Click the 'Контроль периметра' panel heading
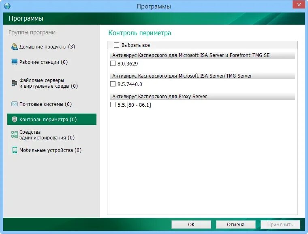The width and height of the screenshot is (308, 234). (140, 33)
